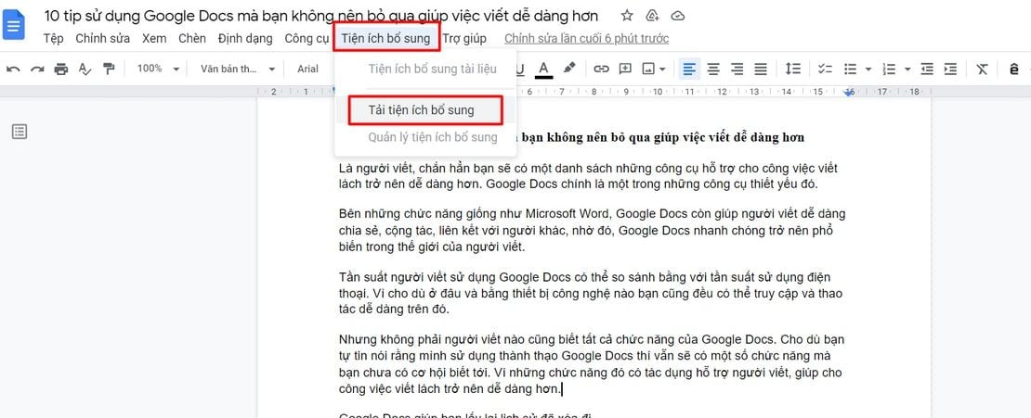Open the document outline sidebar icon

pos(20,132)
